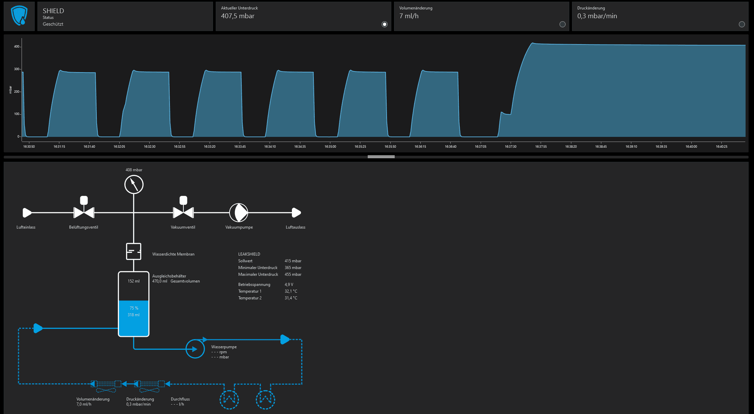Click the Vakuumpumpe pump symbol
Screen dimensions: 754x414
[239, 212]
